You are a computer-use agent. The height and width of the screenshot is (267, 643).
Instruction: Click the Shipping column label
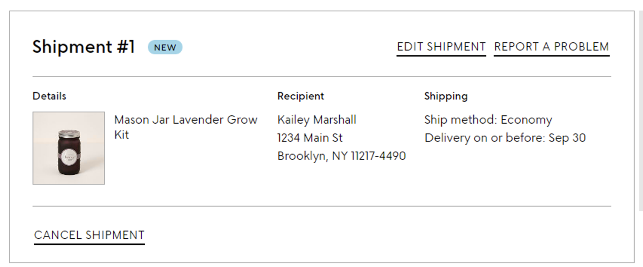(x=446, y=97)
